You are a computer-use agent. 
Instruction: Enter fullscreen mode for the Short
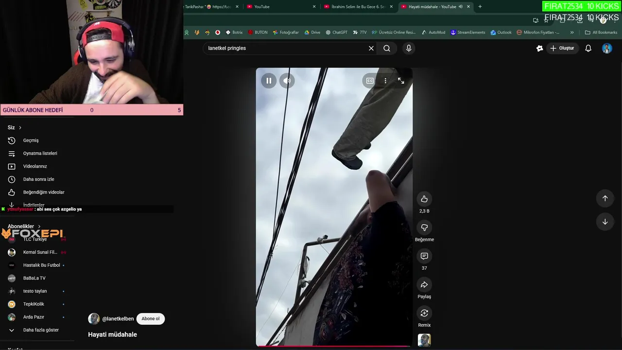[x=401, y=81]
